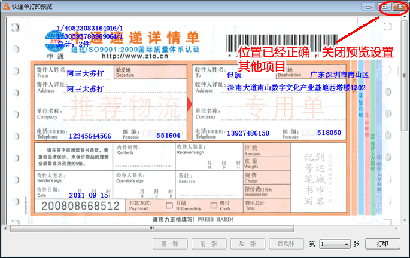This screenshot has width=410, height=258.
Task: Click the 月结 Bill monthly checkbox on the waybill
Action: pyautogui.click(x=169, y=205)
